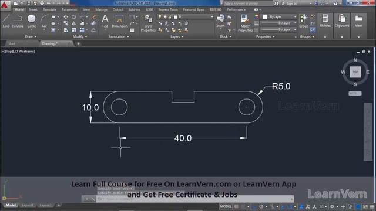Select the Stretch tool in Modify panel

coord(66,30)
